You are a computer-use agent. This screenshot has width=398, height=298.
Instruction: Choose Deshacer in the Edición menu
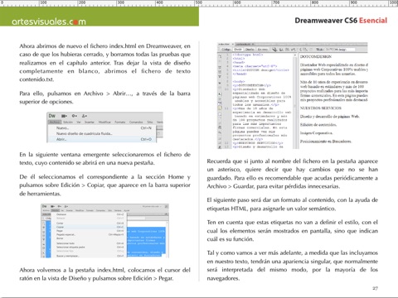tap(89, 214)
